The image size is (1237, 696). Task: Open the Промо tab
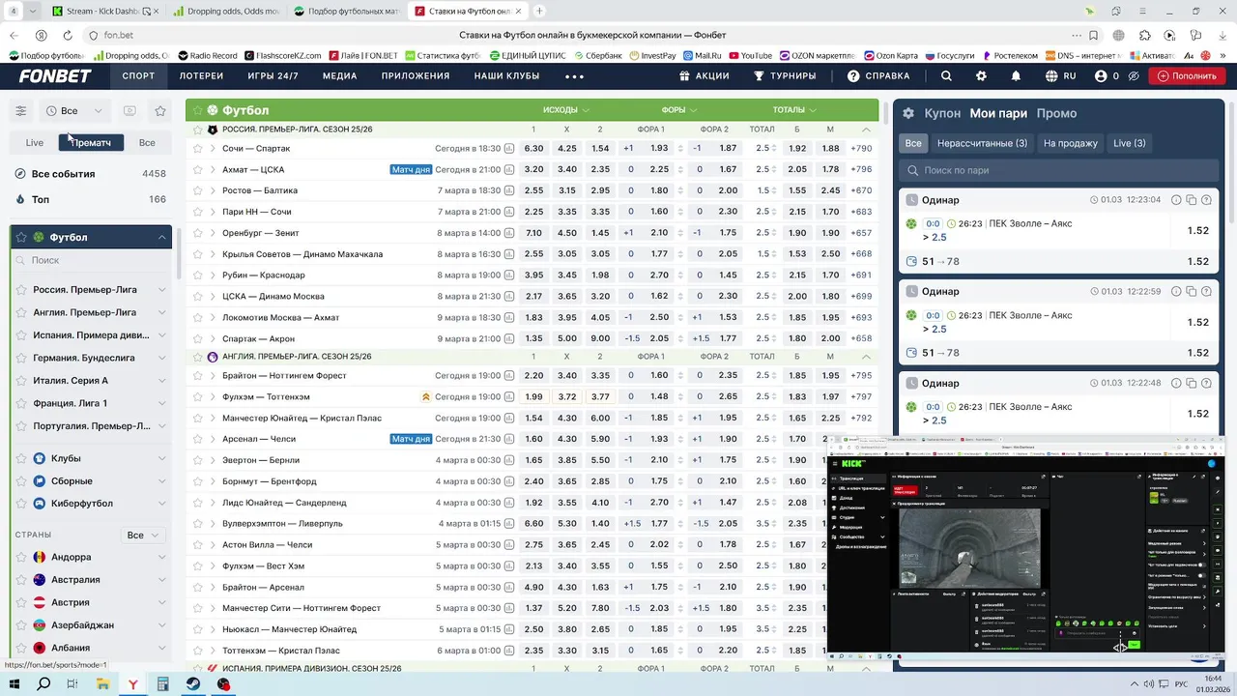[x=1056, y=113]
